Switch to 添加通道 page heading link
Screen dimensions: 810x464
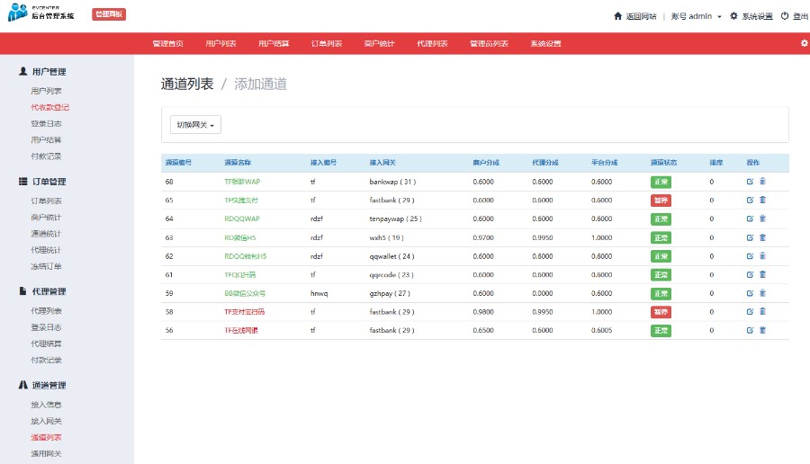coord(260,85)
